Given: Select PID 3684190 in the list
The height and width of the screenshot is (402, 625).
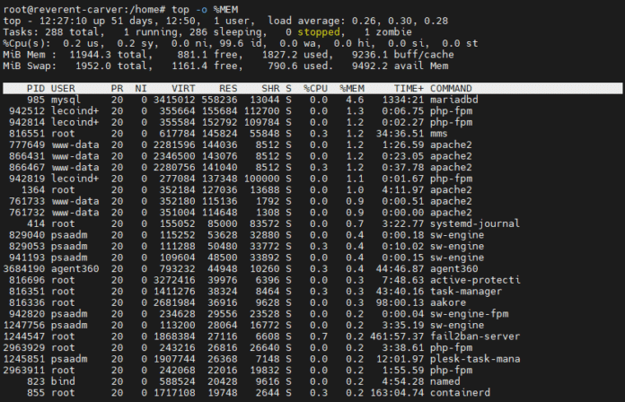Looking at the screenshot, I should click(24, 269).
